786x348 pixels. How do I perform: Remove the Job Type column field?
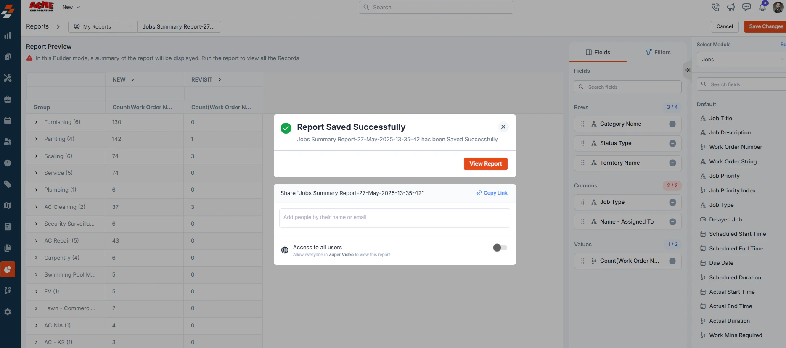click(672, 202)
